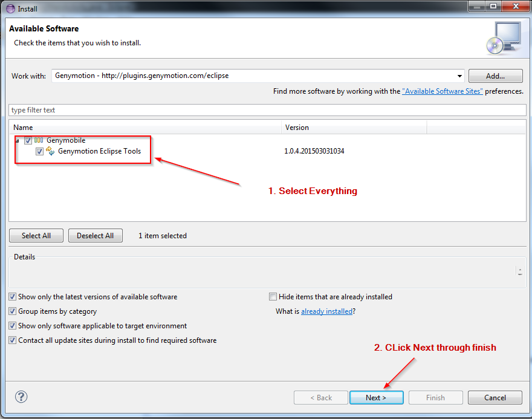Click the Details scroll stepper
Viewport: 532px width, 419px height.
point(520,271)
